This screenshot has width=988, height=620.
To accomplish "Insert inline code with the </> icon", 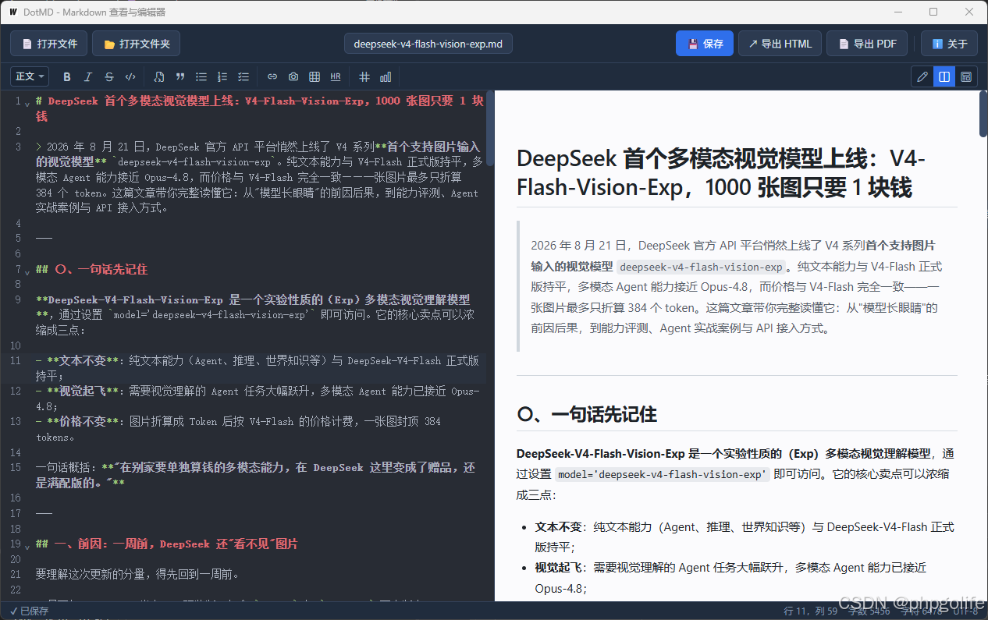I will (130, 76).
